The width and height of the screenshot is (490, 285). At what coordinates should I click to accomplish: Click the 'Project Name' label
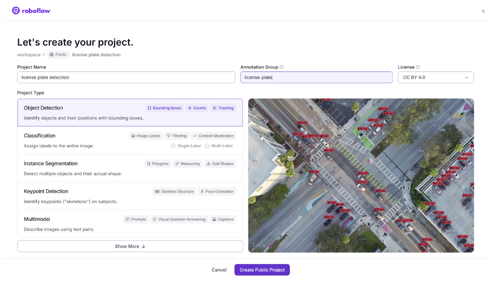pyautogui.click(x=32, y=67)
